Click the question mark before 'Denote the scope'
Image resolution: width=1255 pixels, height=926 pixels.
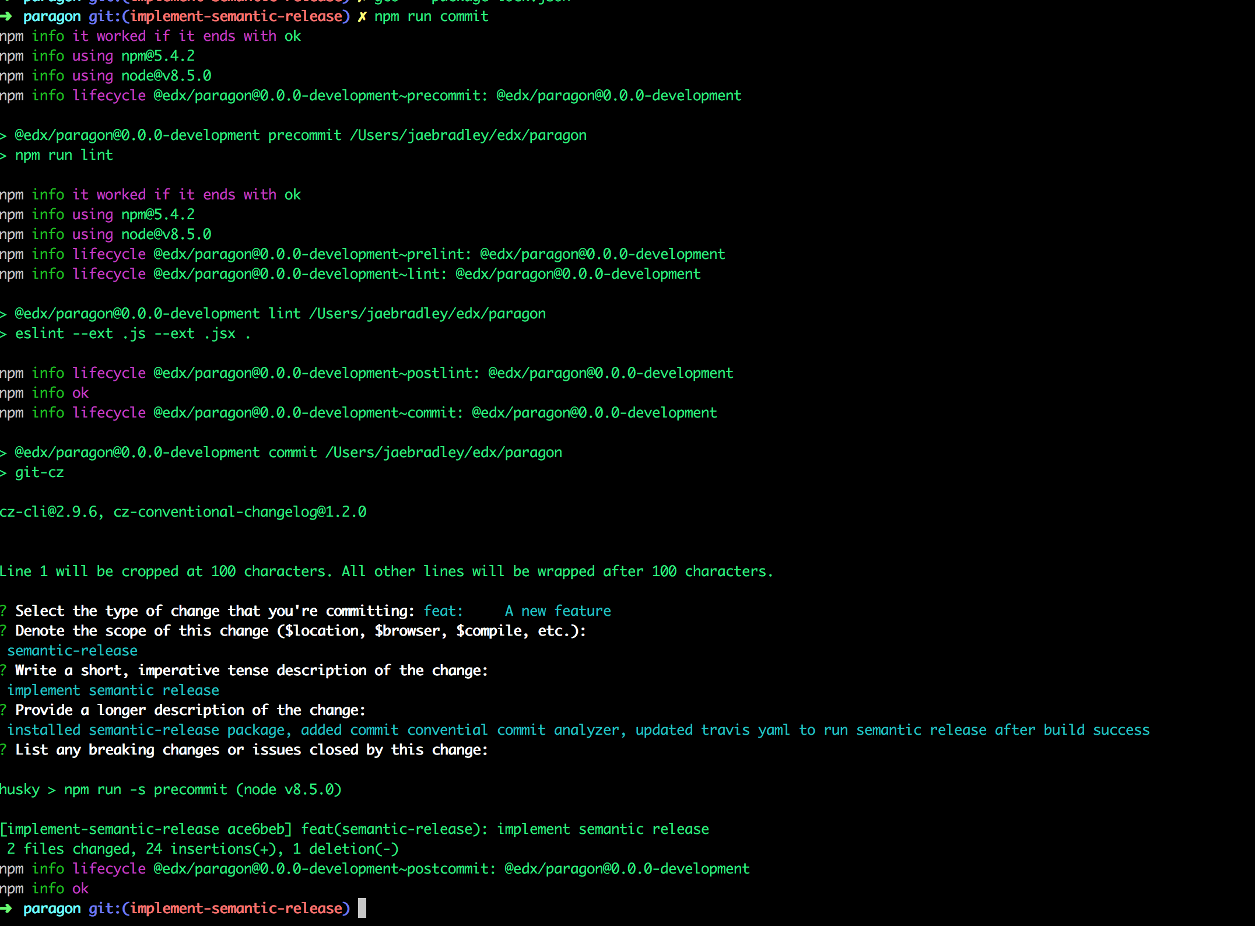(3, 631)
